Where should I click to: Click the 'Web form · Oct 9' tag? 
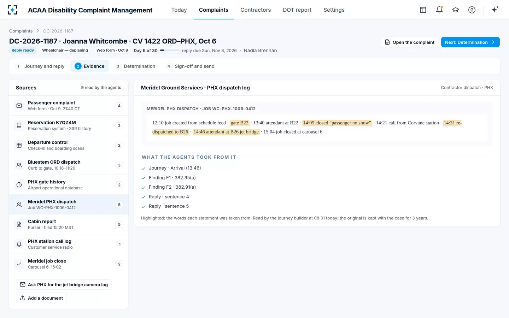point(112,50)
